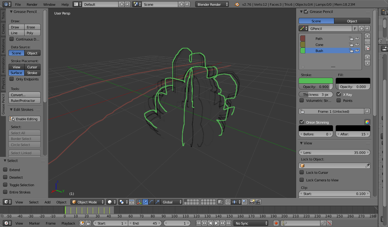Click the OpenGL render animation clapper icon
The width and height of the screenshot is (388, 227).
click(258, 202)
